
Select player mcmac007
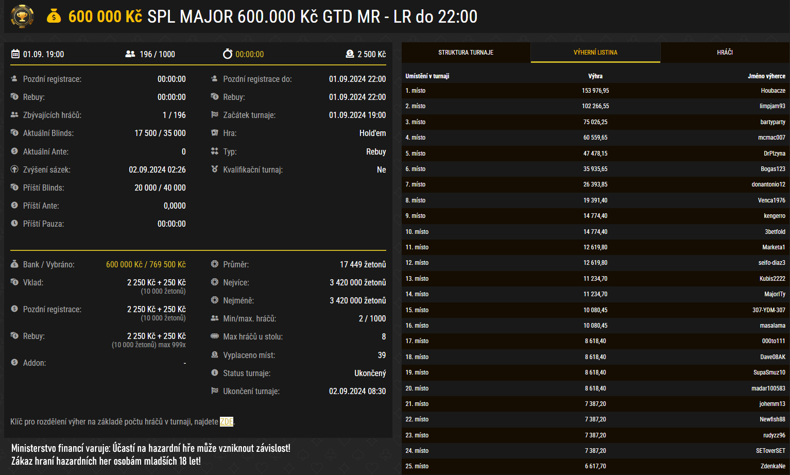pyautogui.click(x=771, y=138)
